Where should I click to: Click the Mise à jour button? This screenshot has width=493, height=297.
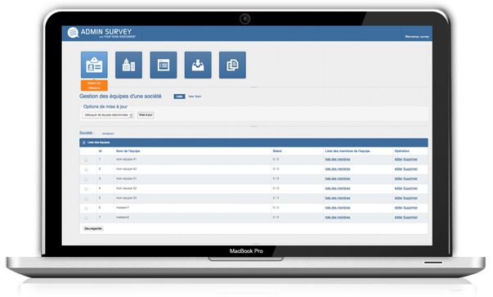tap(146, 115)
